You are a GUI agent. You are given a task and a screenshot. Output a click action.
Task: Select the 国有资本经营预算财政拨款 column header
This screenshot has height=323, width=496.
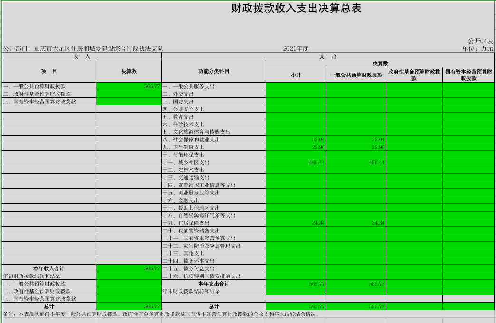(468, 75)
